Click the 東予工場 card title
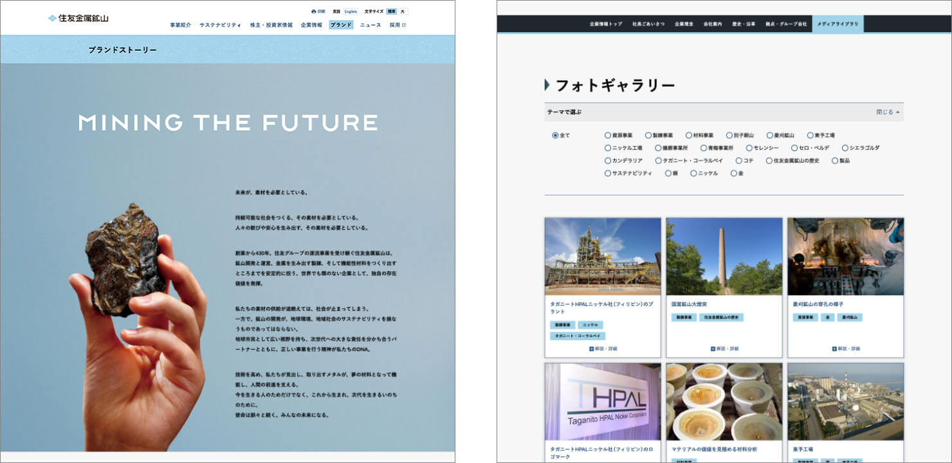Image resolution: width=952 pixels, height=463 pixels. (803, 449)
